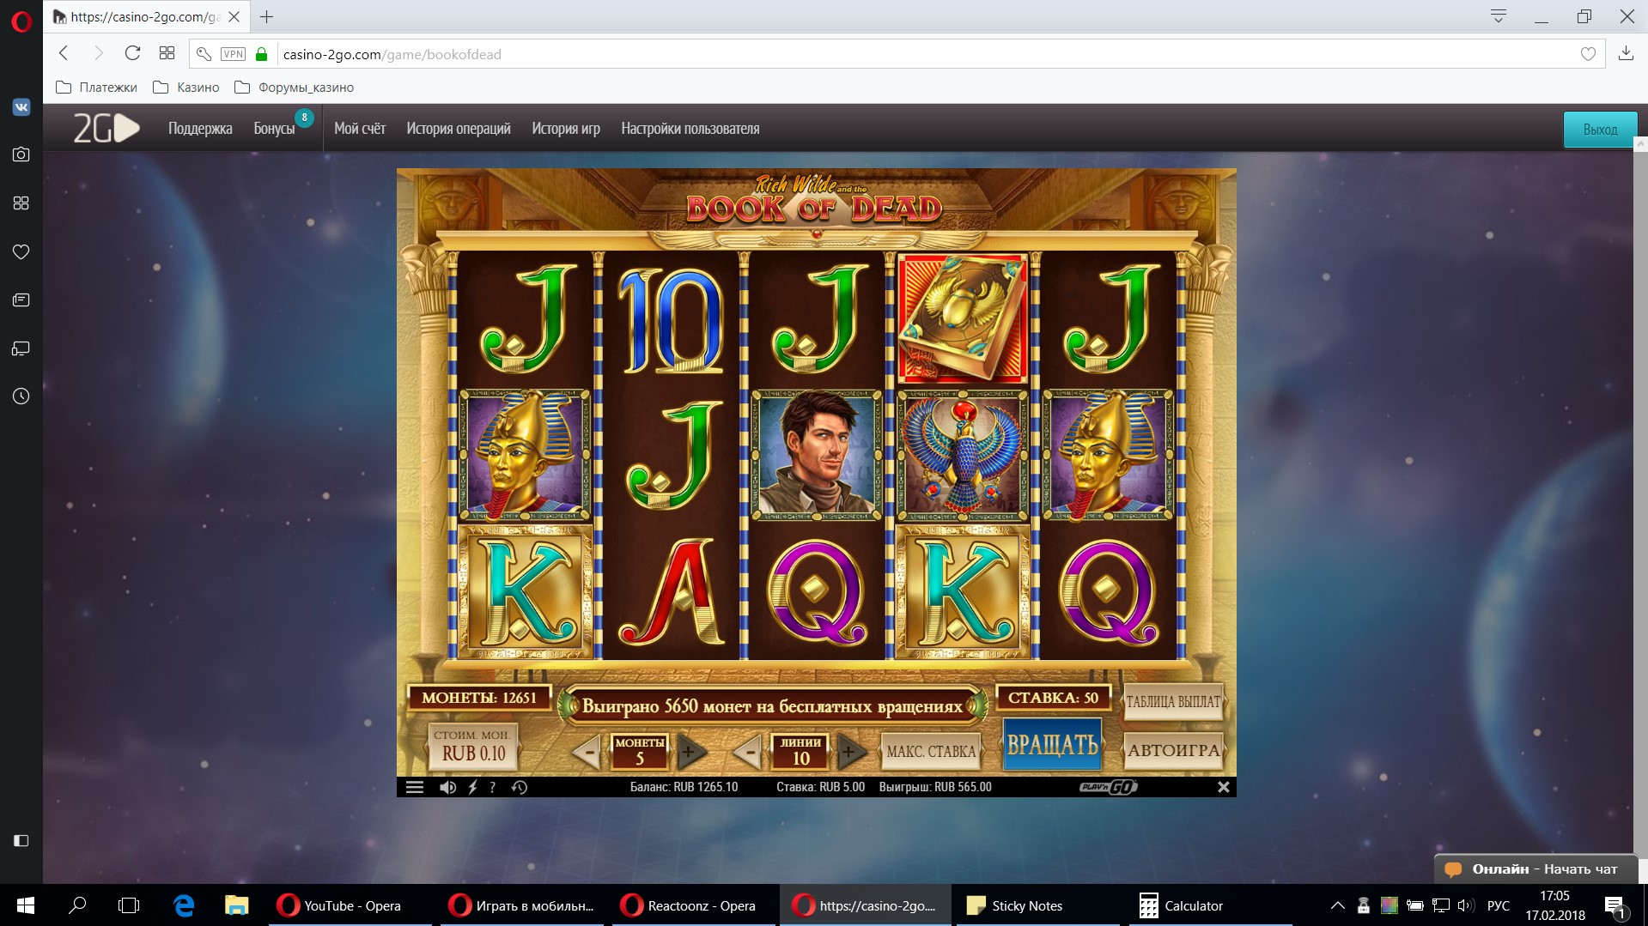Screen dimensions: 1648x926
Task: Open Мой счёт page
Action: pyautogui.click(x=360, y=129)
